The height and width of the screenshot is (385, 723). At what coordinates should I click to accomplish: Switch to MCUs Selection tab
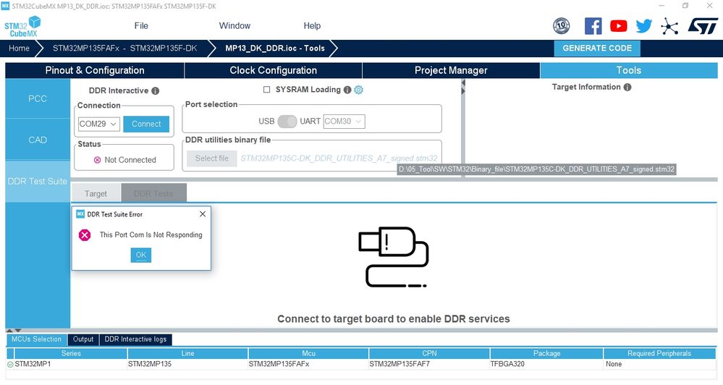(x=36, y=339)
